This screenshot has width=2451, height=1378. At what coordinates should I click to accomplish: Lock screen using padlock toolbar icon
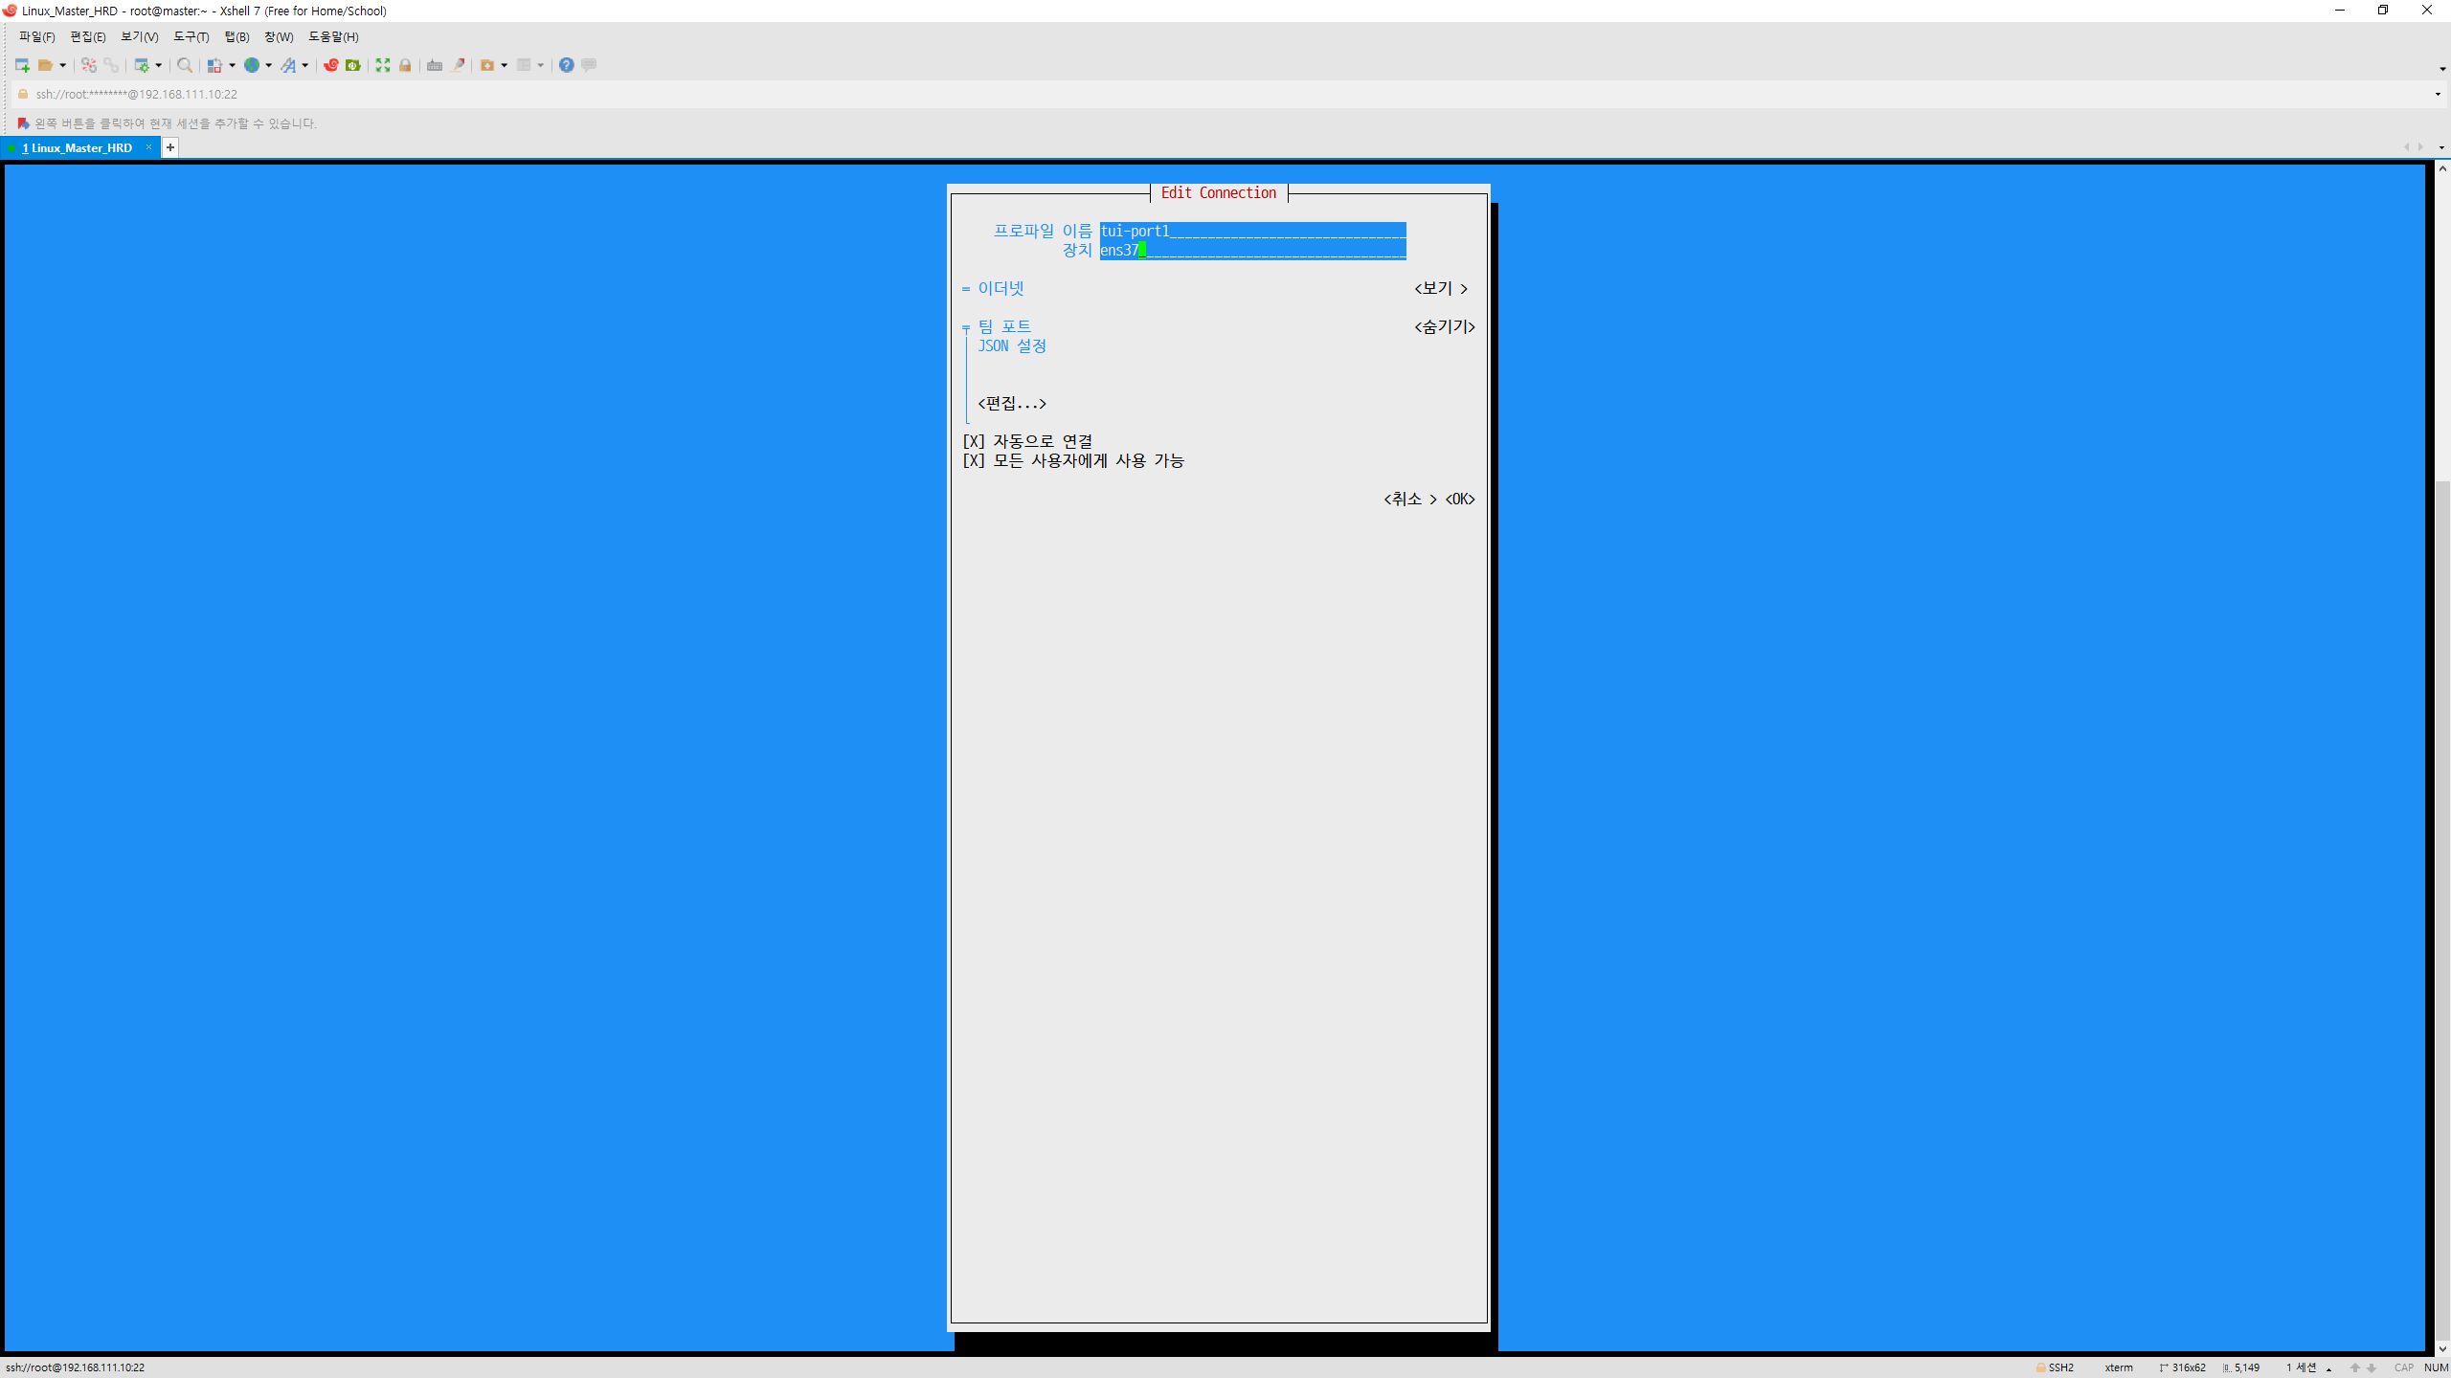[x=405, y=65]
